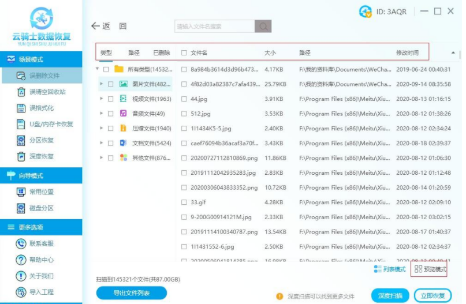Select 音频文件 category icon

pos(124,114)
